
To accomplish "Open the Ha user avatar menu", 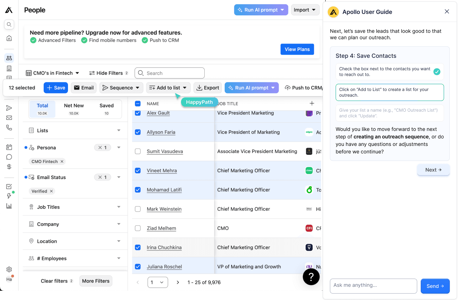I will (x=9, y=279).
